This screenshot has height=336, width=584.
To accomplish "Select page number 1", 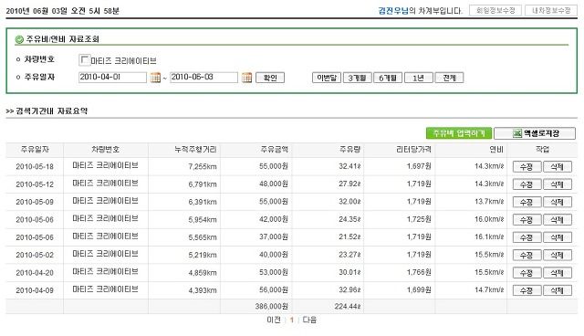I will pyautogui.click(x=292, y=320).
